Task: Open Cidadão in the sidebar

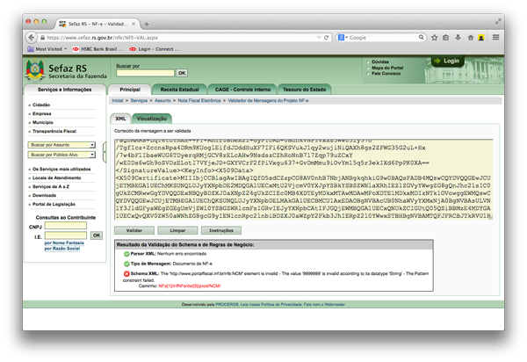Action: click(x=41, y=105)
